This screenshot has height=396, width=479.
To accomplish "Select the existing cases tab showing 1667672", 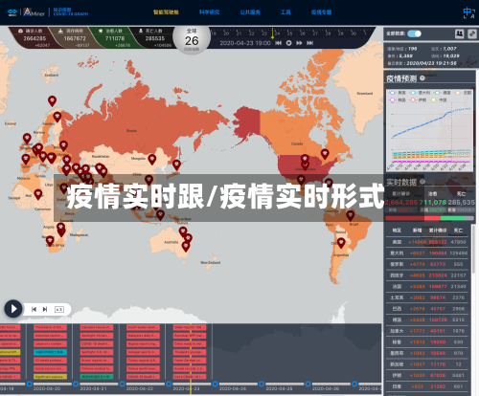I will [75, 37].
